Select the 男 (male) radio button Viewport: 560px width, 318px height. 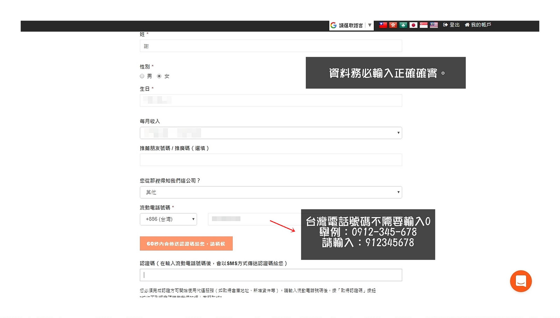(x=142, y=76)
